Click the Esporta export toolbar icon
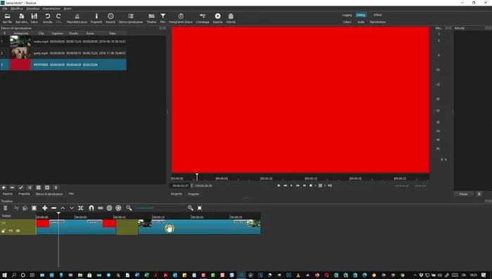 pos(217,18)
